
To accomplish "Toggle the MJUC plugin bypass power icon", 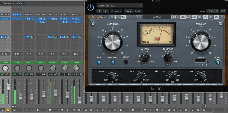I will 91,7.
